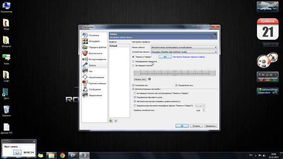Screen dimensions: 283x159
Task: Toggle Дополнительные настройки checkbox
Action: click(x=134, y=89)
